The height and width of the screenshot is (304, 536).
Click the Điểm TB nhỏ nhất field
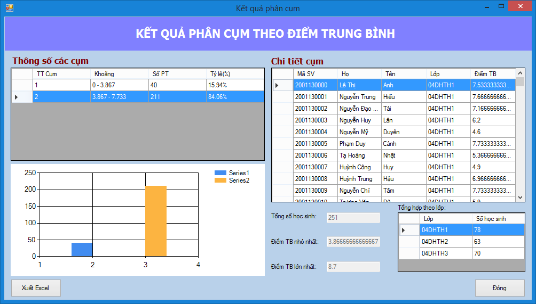353,242
